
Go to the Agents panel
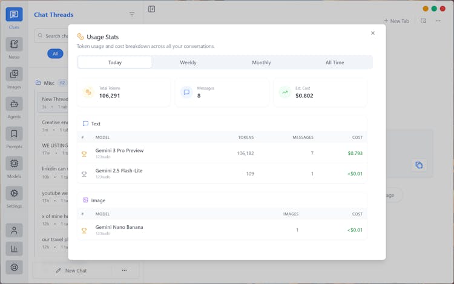coord(14,104)
